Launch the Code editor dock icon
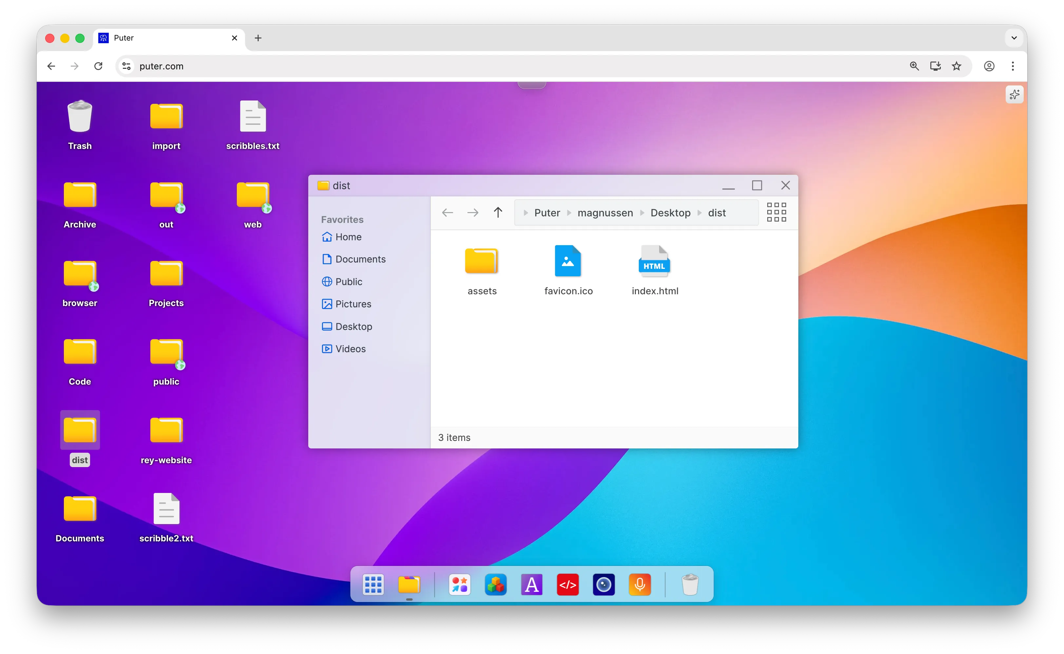This screenshot has width=1064, height=654. [567, 585]
